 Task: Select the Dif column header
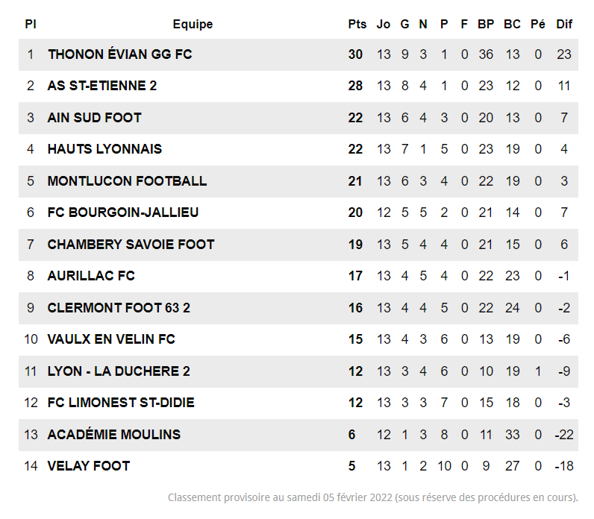564,24
